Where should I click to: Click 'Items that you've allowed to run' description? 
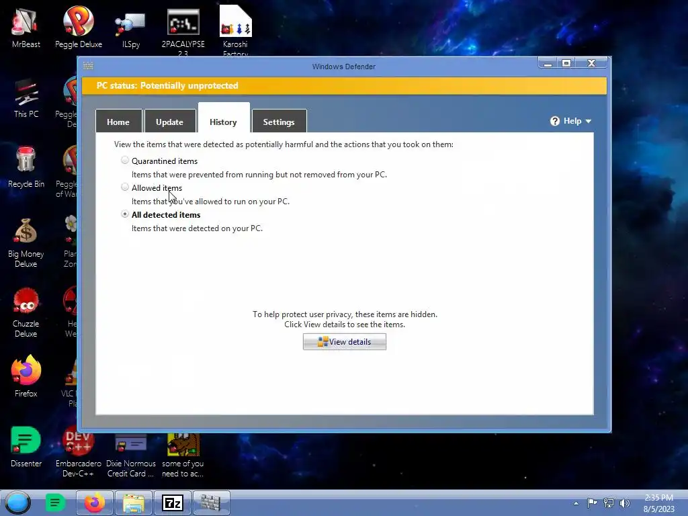210,202
